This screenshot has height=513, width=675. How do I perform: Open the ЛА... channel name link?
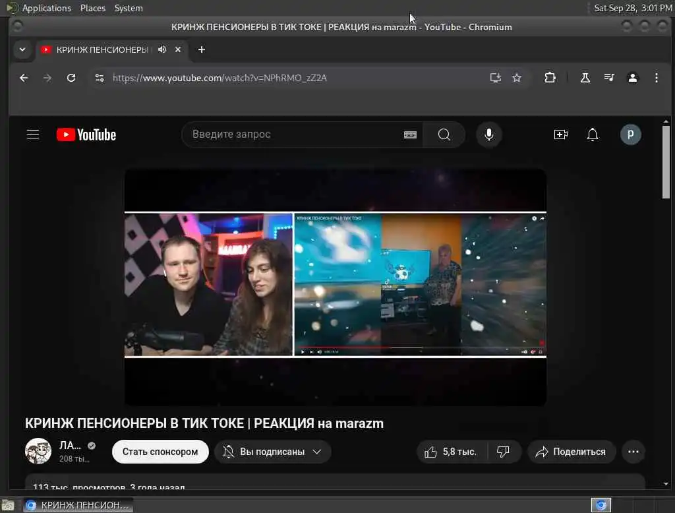click(x=70, y=445)
